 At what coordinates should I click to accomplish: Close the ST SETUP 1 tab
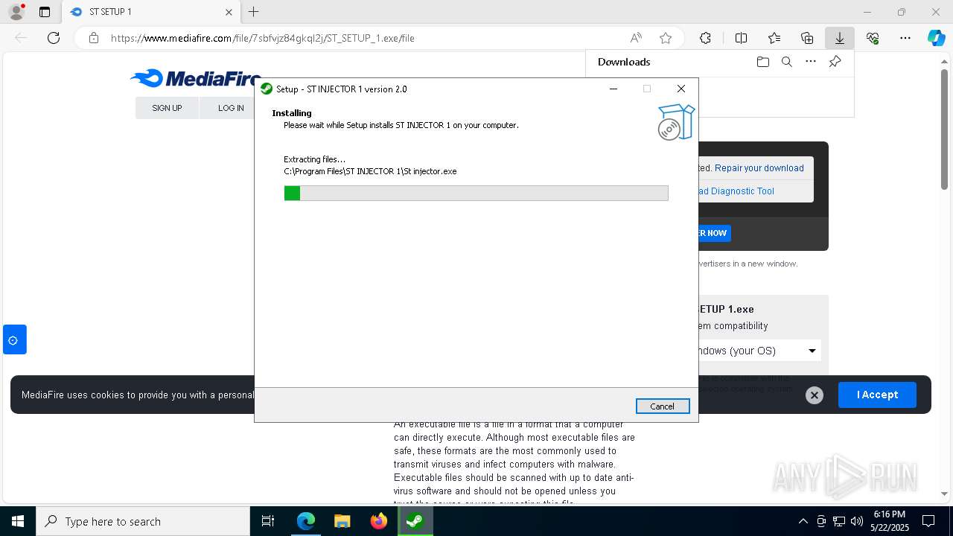pyautogui.click(x=229, y=12)
